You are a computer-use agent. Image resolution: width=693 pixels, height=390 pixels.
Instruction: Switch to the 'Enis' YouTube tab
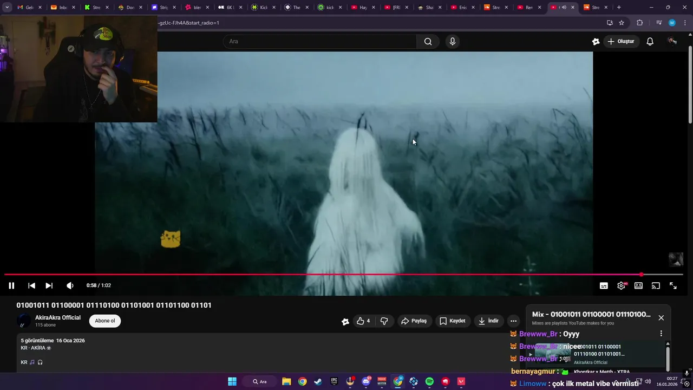click(x=461, y=7)
